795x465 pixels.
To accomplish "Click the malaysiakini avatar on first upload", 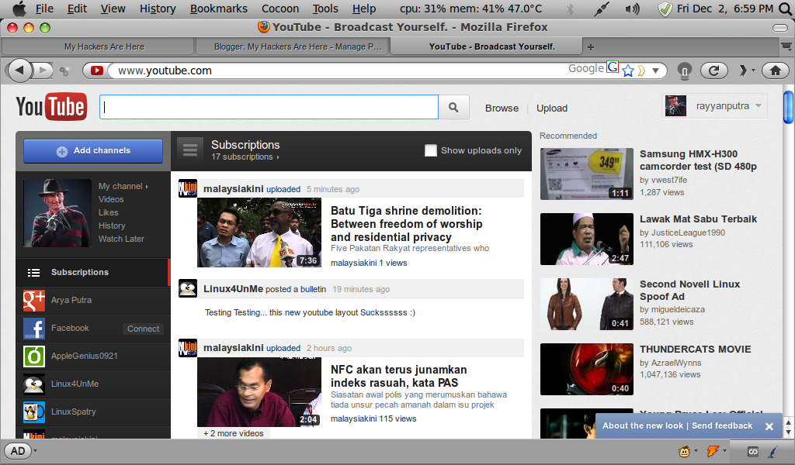I will 188,188.
